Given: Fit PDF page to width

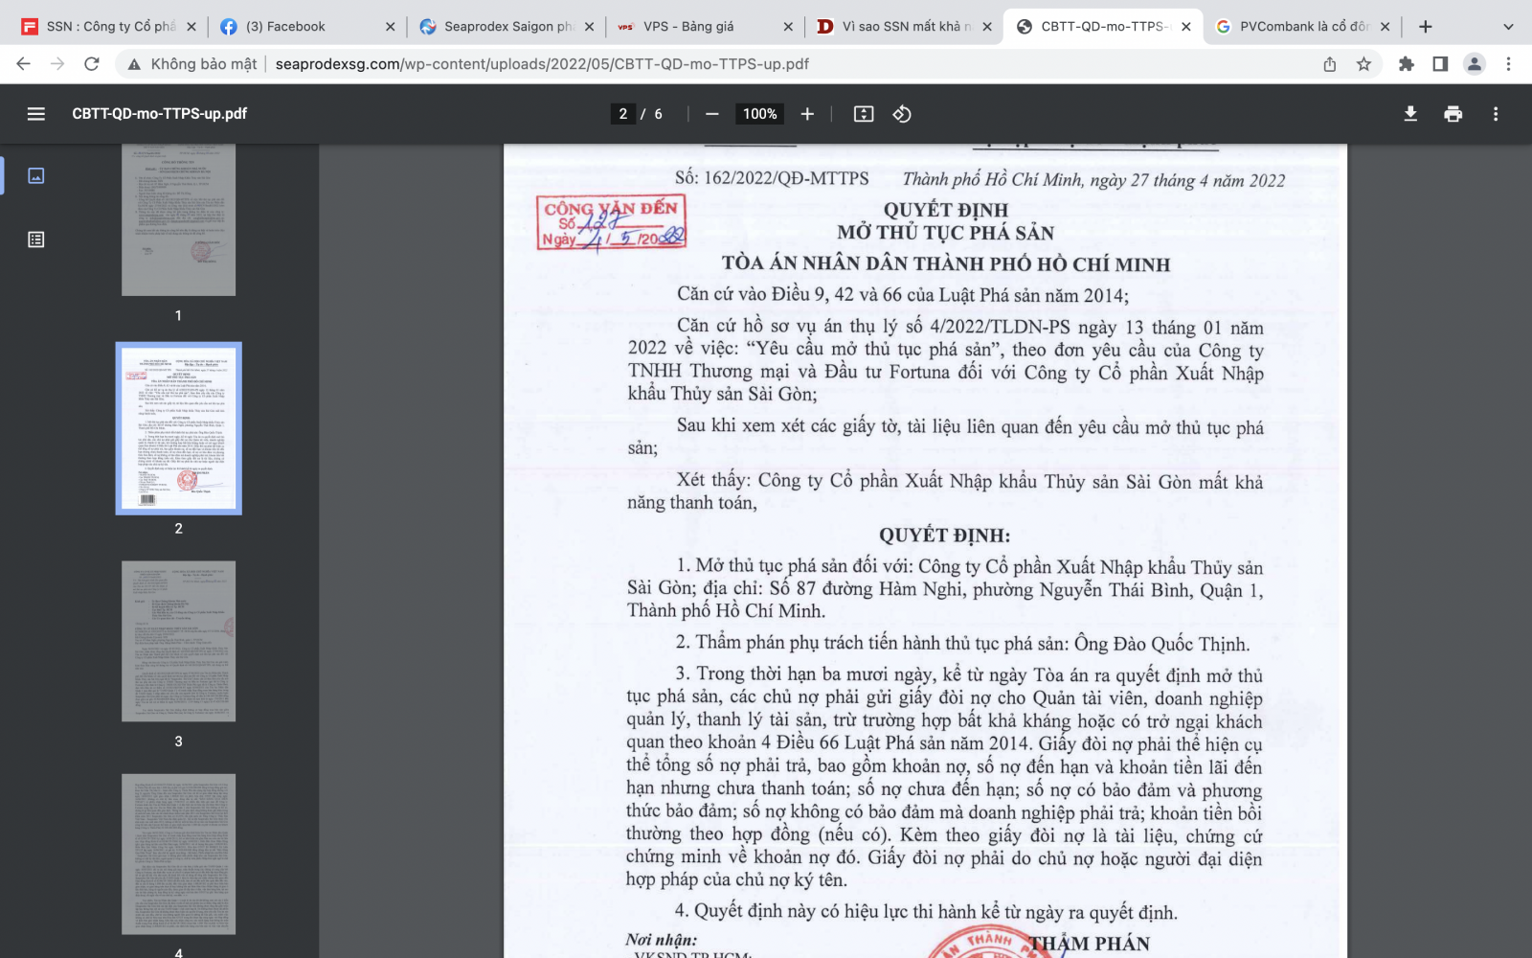Looking at the screenshot, I should (864, 114).
